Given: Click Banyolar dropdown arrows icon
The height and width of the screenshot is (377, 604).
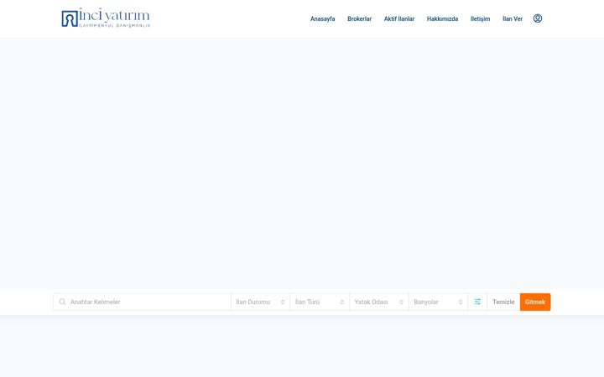Looking at the screenshot, I should point(461,302).
